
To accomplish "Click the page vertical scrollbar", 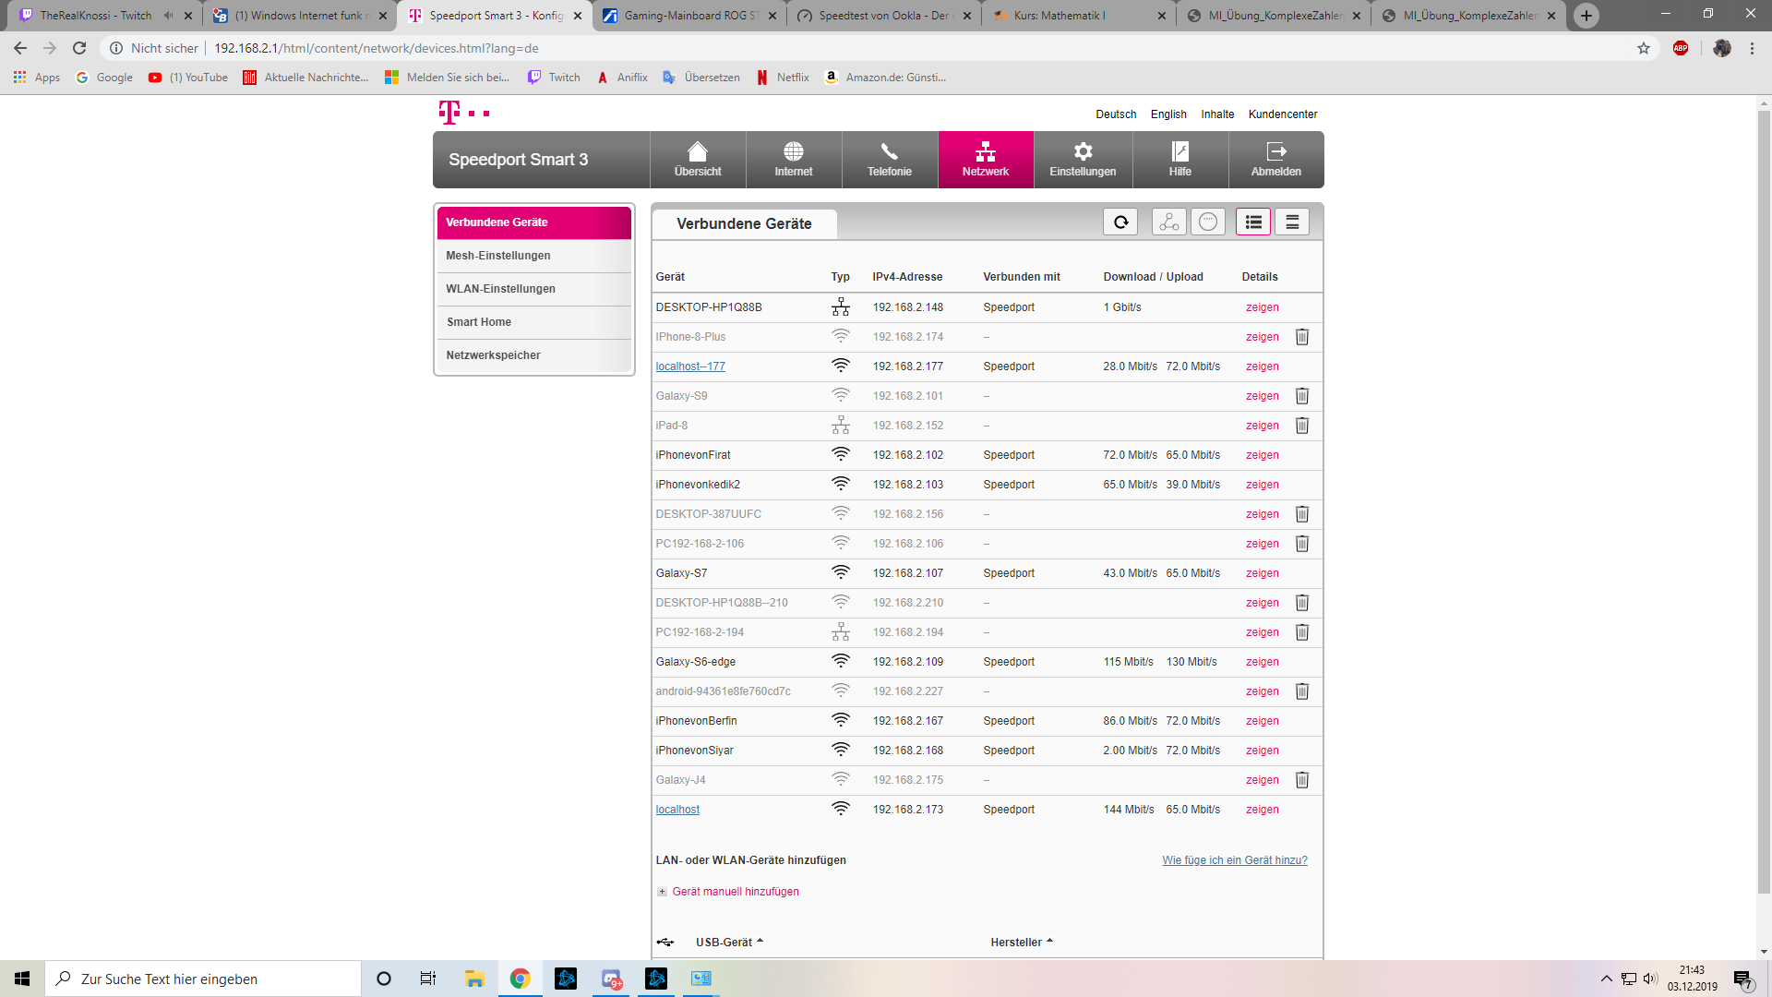I will click(1764, 498).
